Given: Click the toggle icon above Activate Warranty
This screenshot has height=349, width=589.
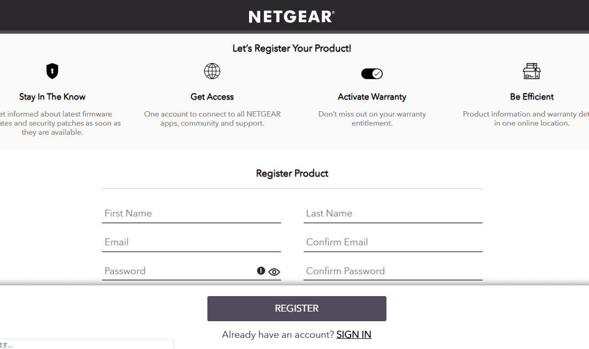Looking at the screenshot, I should pos(372,74).
